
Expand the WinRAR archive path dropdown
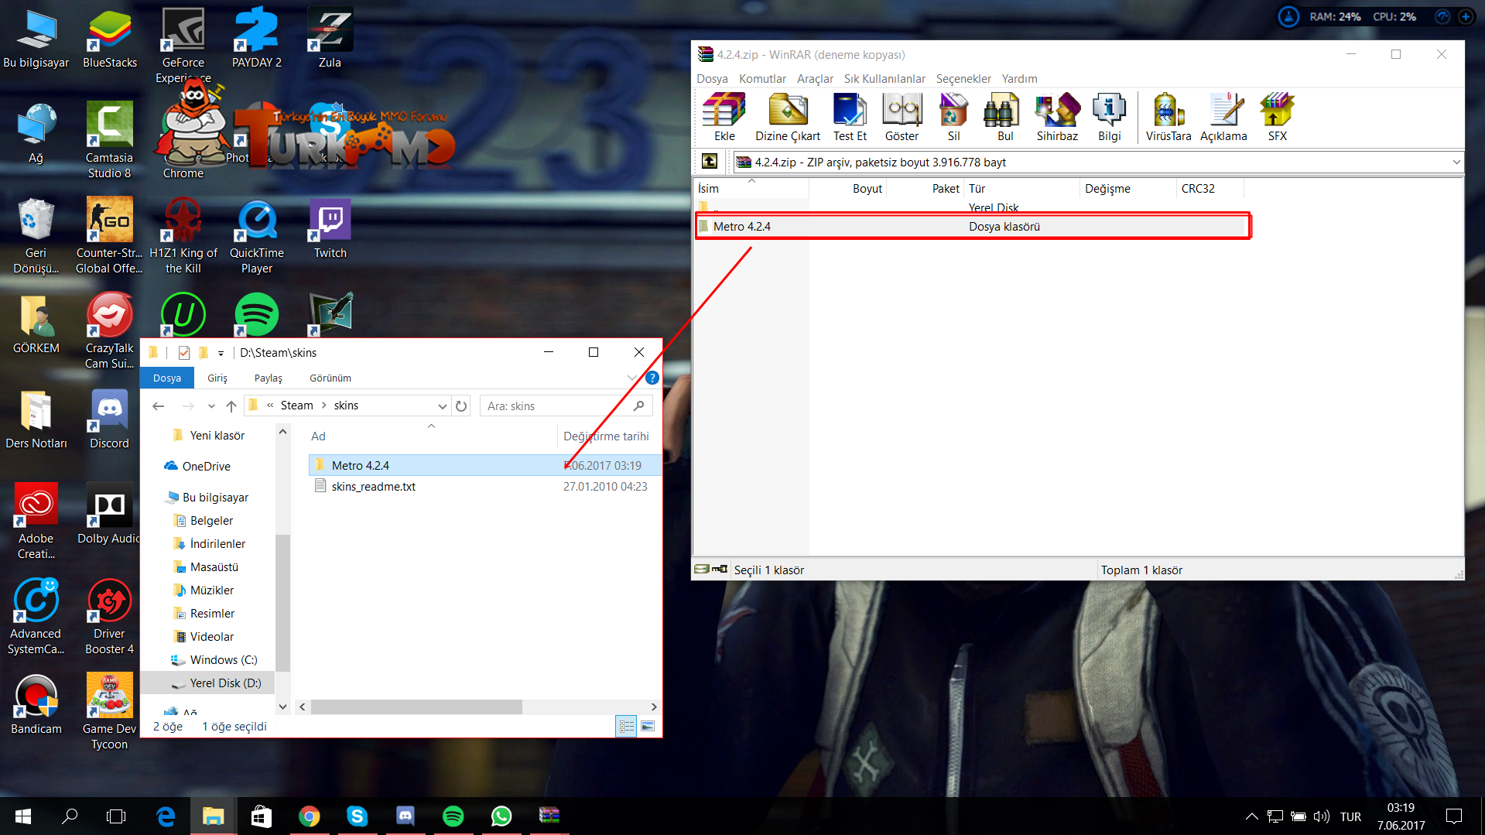coord(1456,163)
